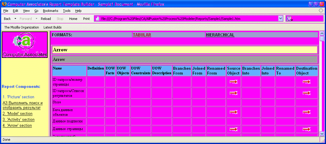The height and width of the screenshot is (144, 326).
Task: Click the Back button
Action: coord(7,19)
